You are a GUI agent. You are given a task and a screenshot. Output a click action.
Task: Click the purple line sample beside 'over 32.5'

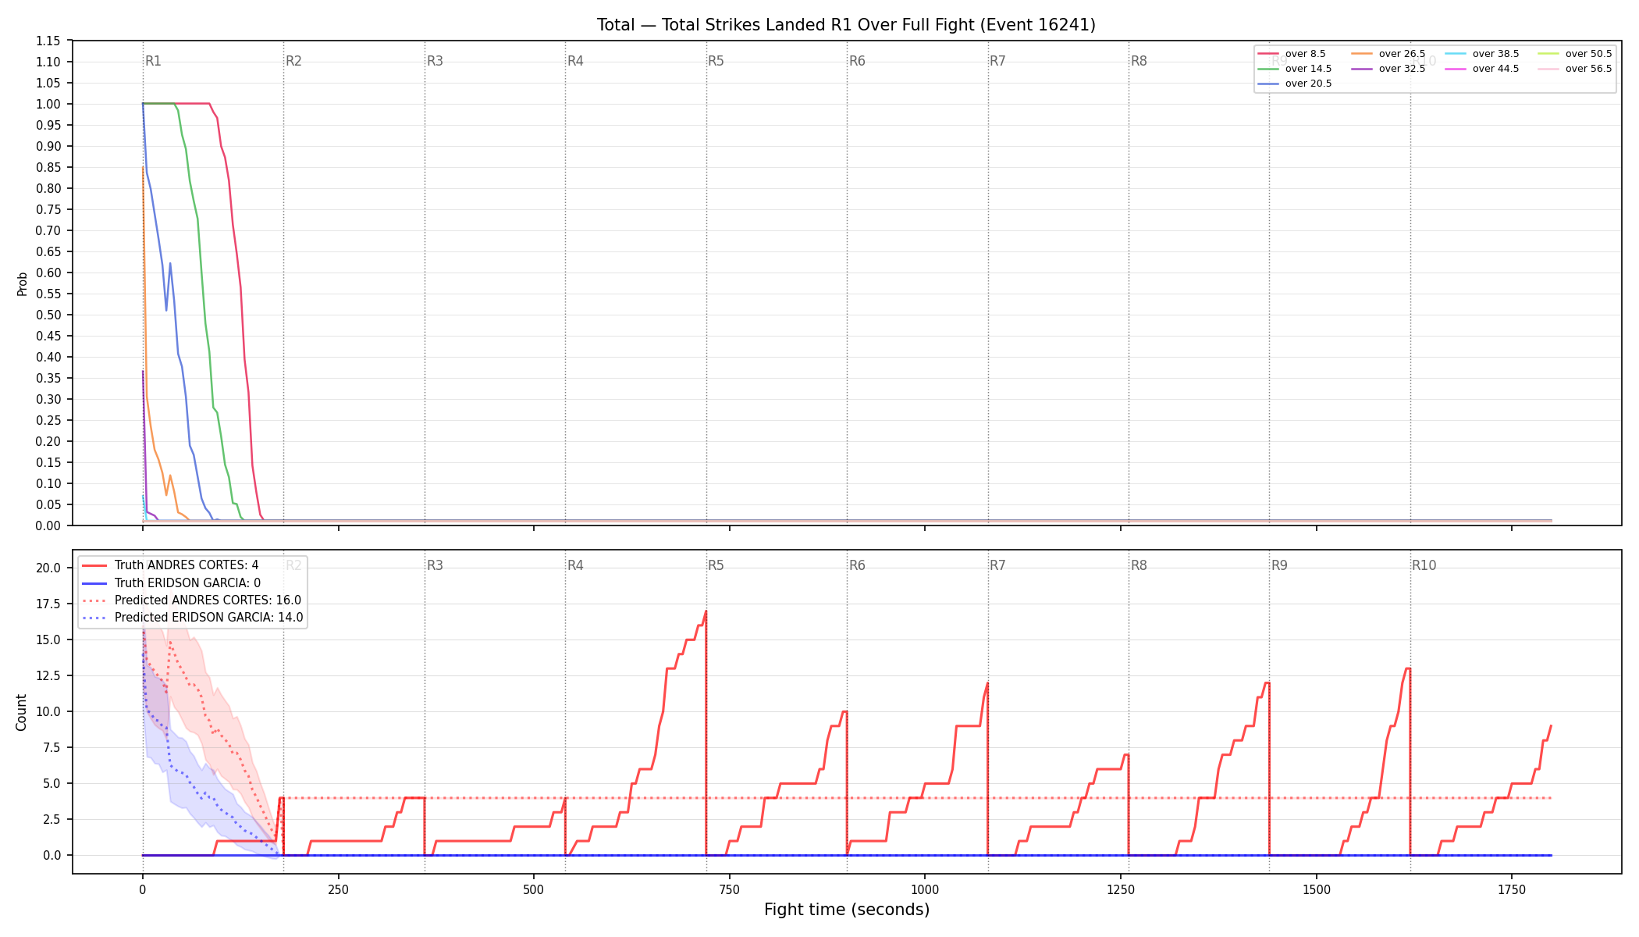click(x=1362, y=69)
